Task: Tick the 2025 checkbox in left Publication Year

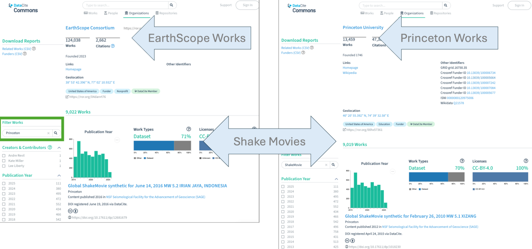Action: (4, 183)
